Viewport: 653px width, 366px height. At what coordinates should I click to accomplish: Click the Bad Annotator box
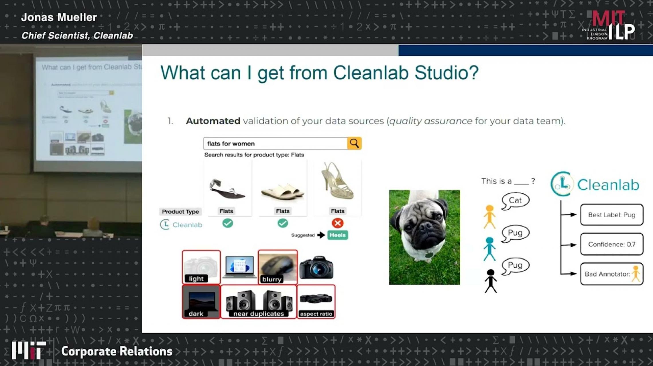[611, 274]
